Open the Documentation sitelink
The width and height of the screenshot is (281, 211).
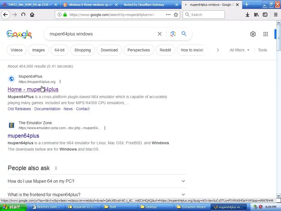47,109
